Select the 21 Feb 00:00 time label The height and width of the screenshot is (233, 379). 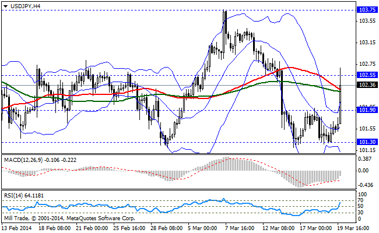point(92,228)
